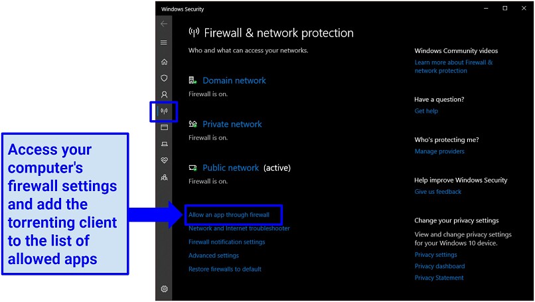
Task: Open Account protection person icon
Action: (x=164, y=94)
